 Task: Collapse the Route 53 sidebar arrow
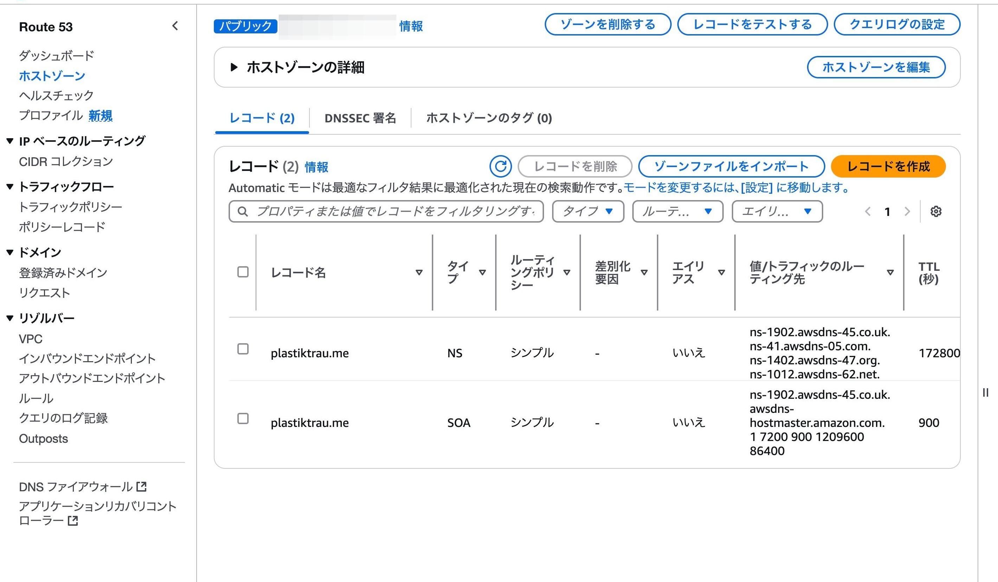tap(175, 26)
